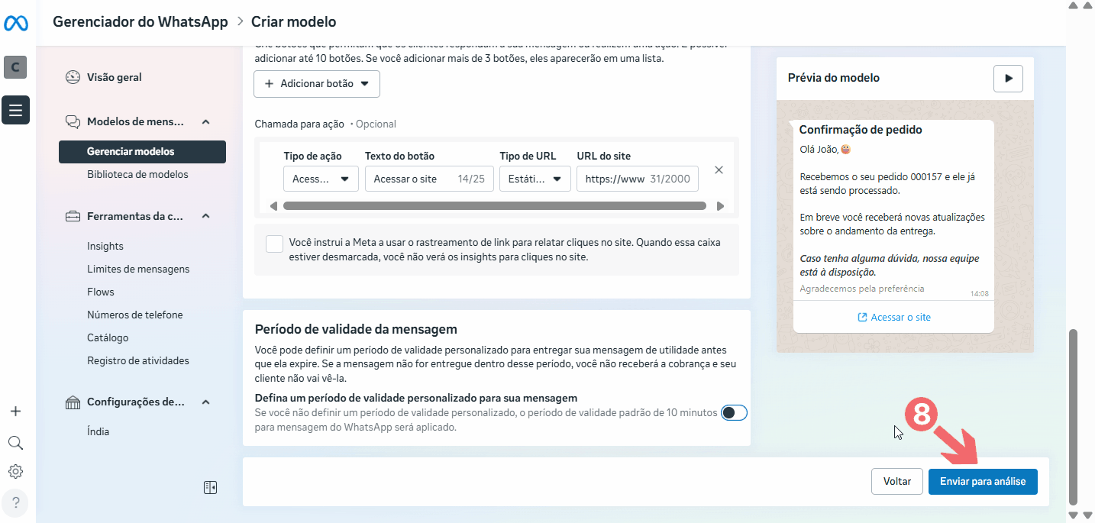Open Insights in the sidebar
1095x523 pixels.
105,246
